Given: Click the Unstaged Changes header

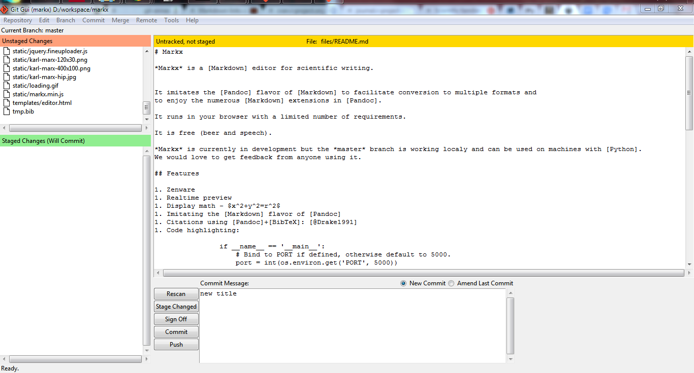Looking at the screenshot, I should click(x=76, y=41).
